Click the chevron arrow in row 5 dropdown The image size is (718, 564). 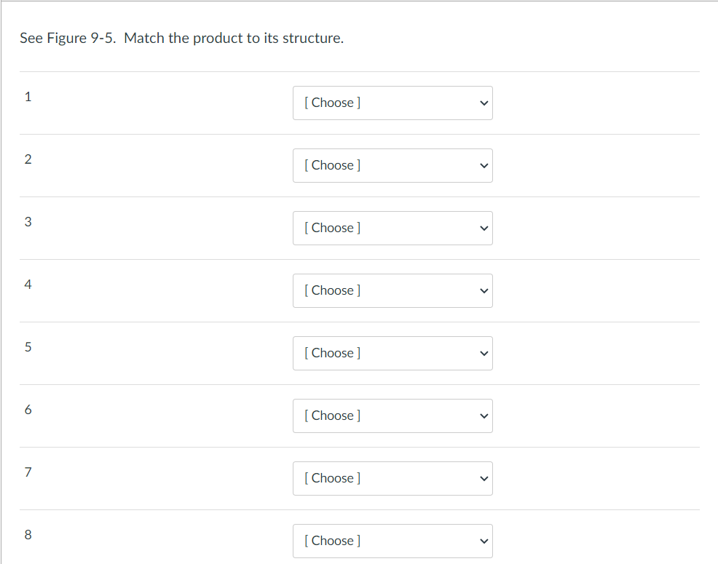tap(482, 354)
